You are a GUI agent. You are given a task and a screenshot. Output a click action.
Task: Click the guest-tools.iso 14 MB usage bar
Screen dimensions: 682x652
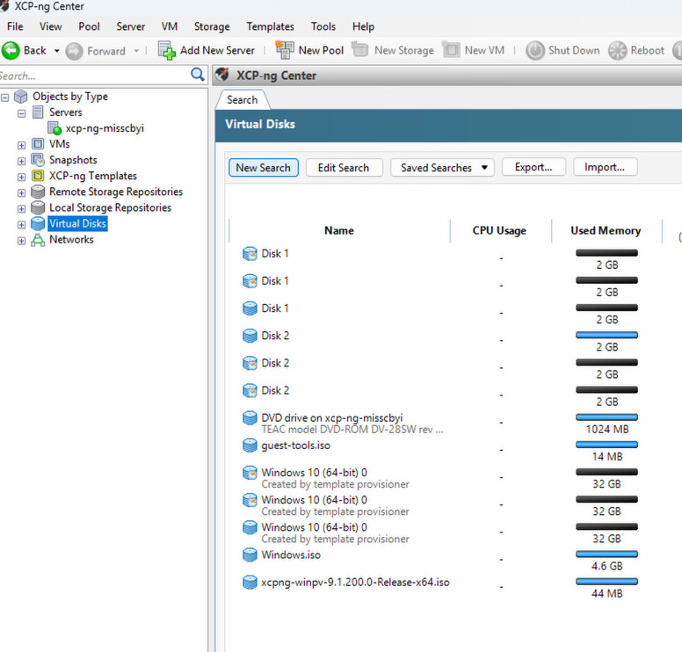(x=606, y=445)
